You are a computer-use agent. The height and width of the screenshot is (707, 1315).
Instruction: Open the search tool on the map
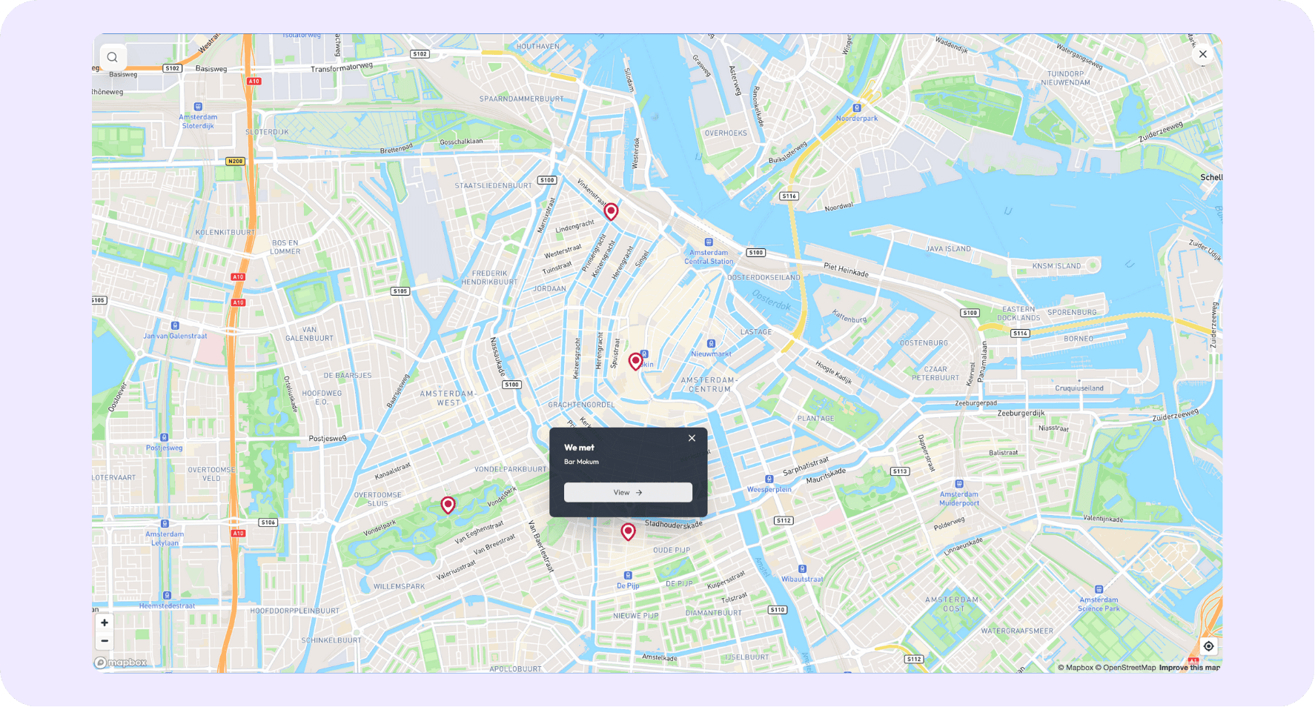tap(112, 57)
